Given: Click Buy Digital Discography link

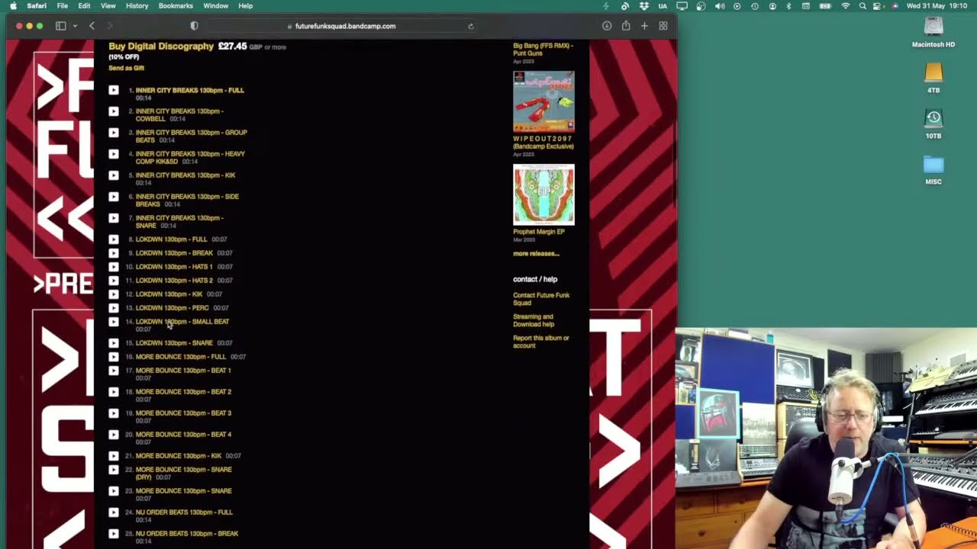Looking at the screenshot, I should pyautogui.click(x=161, y=47).
